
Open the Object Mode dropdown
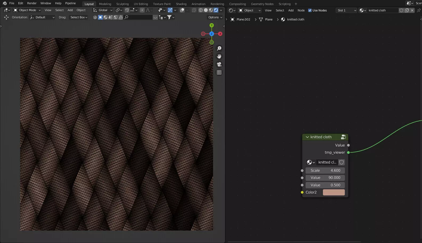(x=27, y=10)
